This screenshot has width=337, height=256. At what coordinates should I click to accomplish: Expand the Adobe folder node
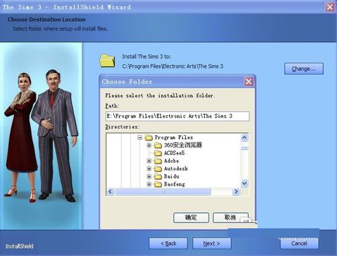(x=149, y=161)
